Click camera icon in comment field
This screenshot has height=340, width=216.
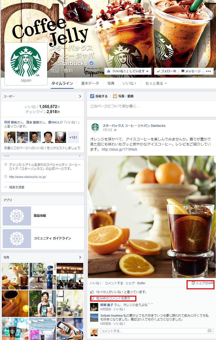tap(209, 331)
